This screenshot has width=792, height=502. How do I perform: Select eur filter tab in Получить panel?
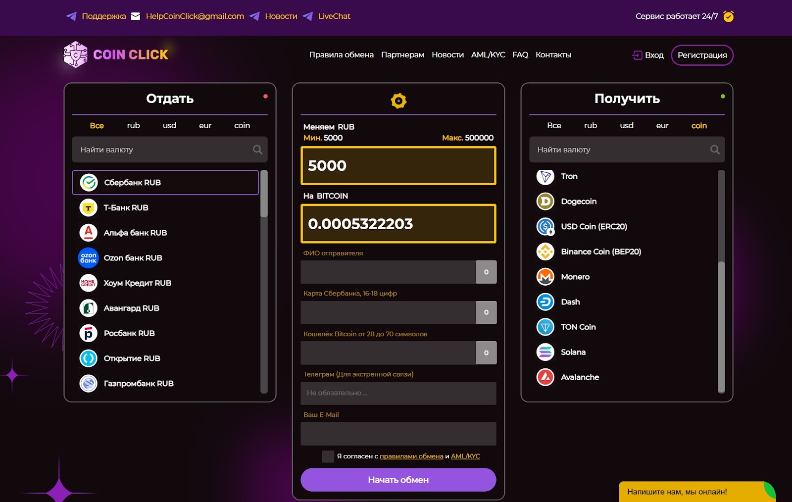662,126
